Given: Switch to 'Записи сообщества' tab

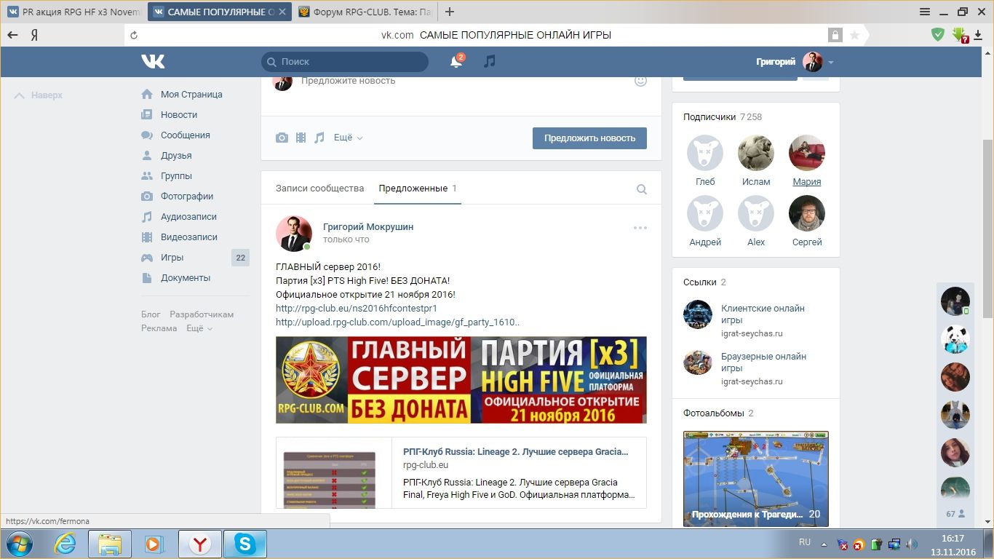Looking at the screenshot, I should pos(319,188).
